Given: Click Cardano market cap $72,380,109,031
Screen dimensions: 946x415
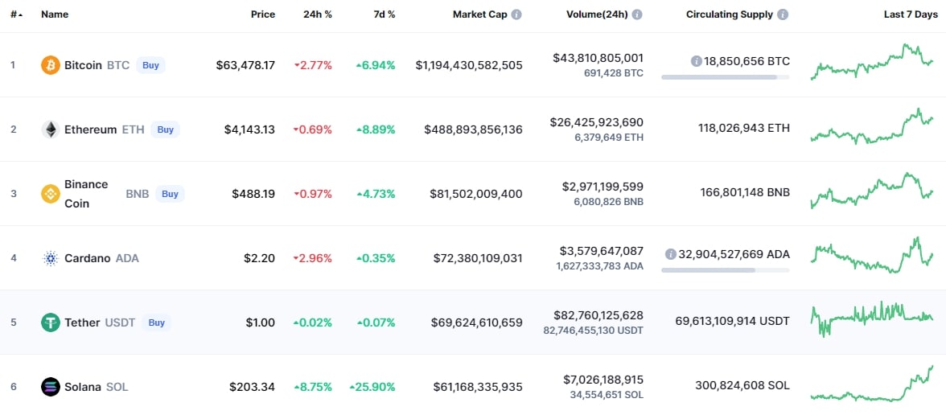Looking at the screenshot, I should [x=478, y=258].
